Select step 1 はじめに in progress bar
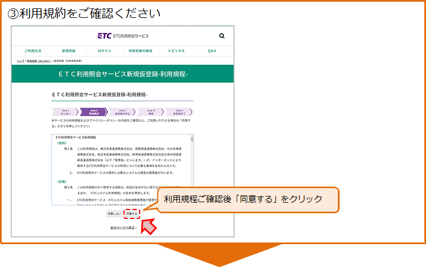426x280 pixels. (x=65, y=111)
